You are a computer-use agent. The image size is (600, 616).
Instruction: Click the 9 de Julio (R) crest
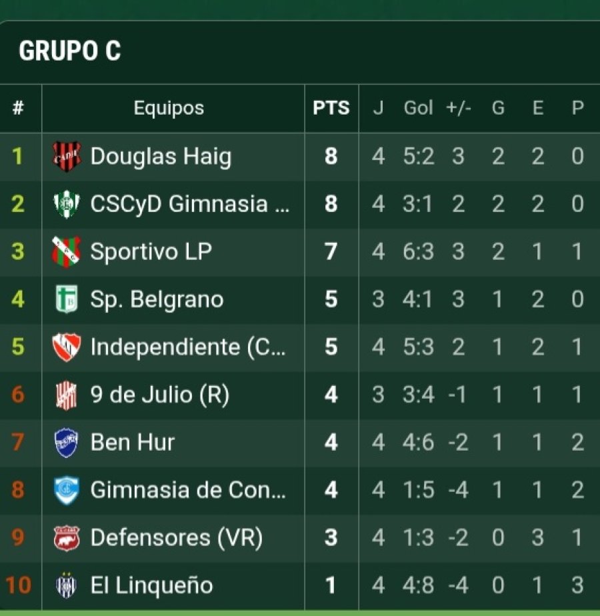point(67,395)
